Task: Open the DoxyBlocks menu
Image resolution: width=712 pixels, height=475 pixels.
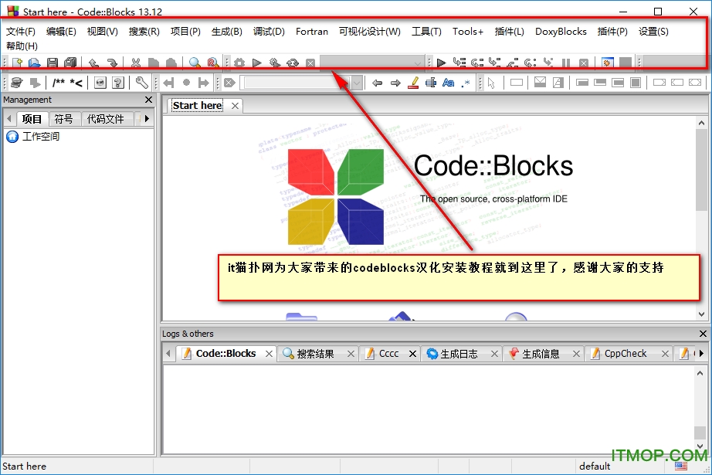Action: pyautogui.click(x=561, y=32)
